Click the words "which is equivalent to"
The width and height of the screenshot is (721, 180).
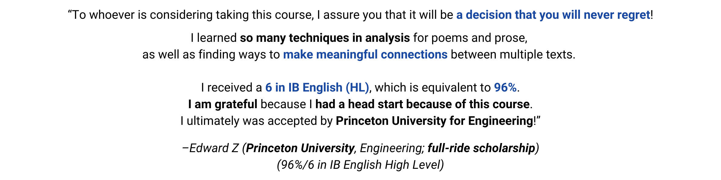pos(432,88)
